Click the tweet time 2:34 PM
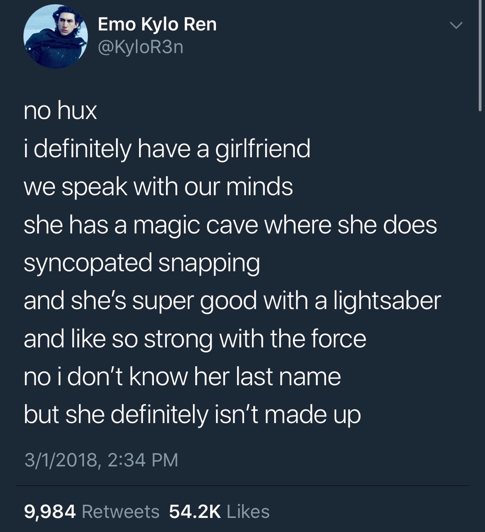The image size is (485, 532). point(143,460)
